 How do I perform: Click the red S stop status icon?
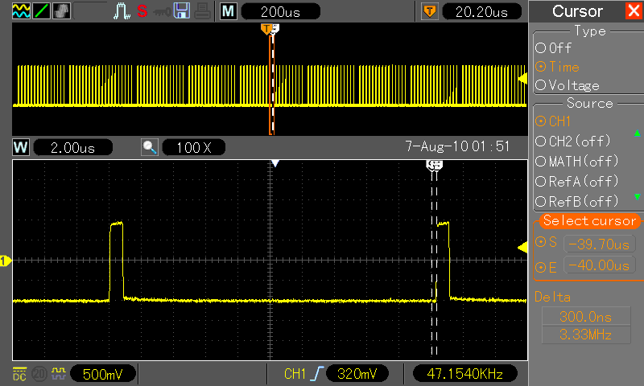142,11
